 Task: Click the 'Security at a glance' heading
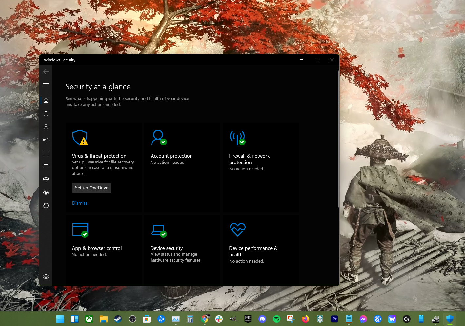pos(98,87)
